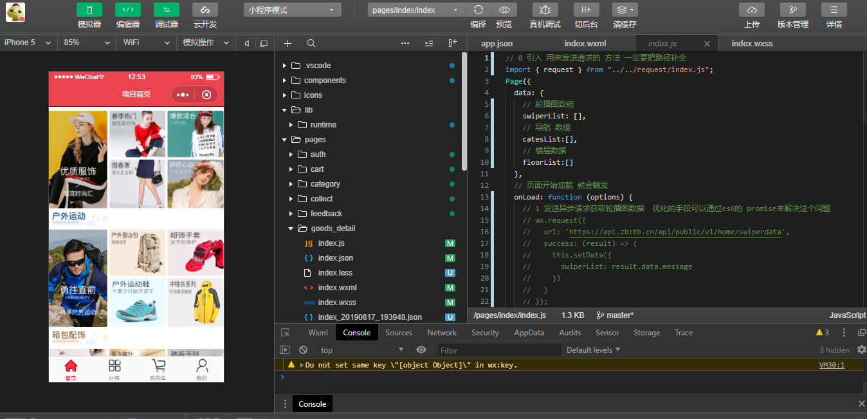Click the VM30:1 source link
Screen dimensions: 867x419
(831, 365)
